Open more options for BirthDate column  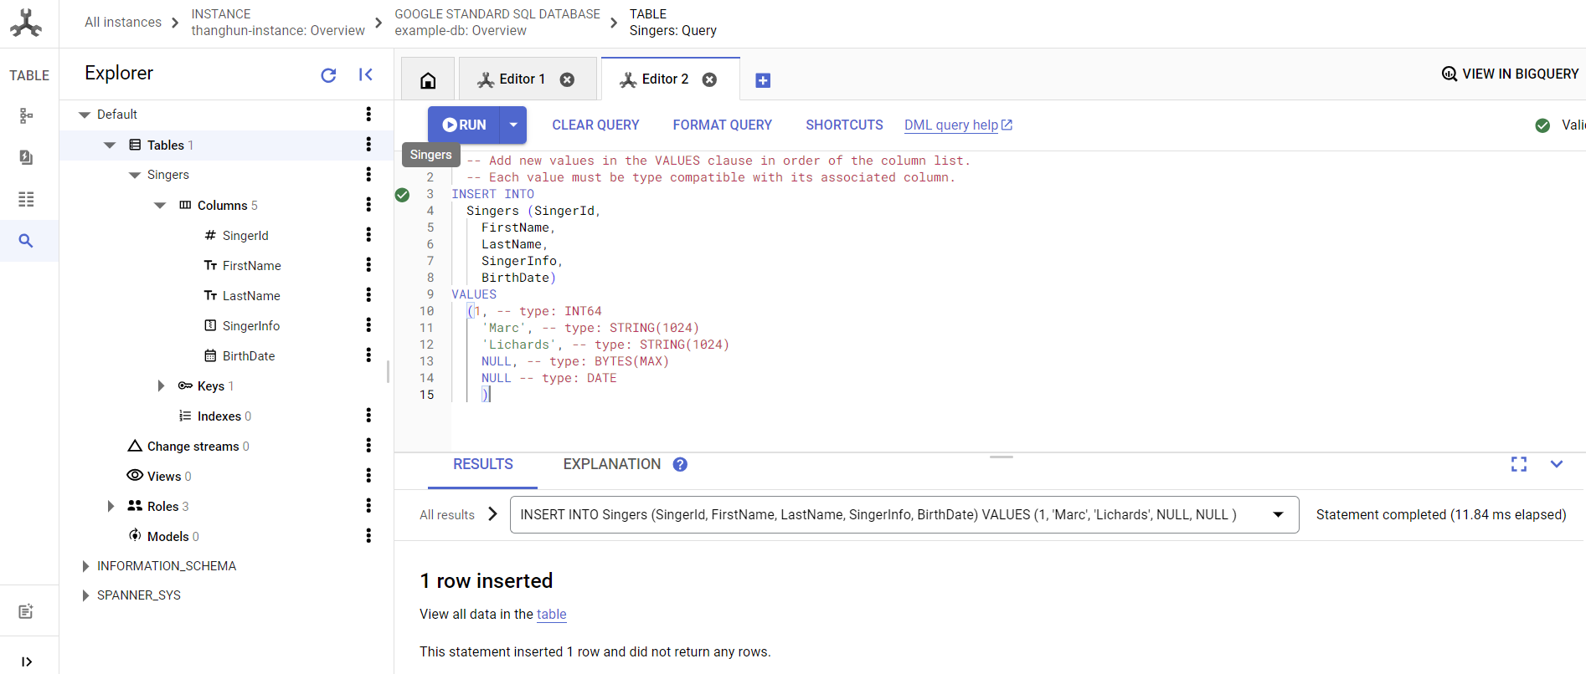[368, 355]
